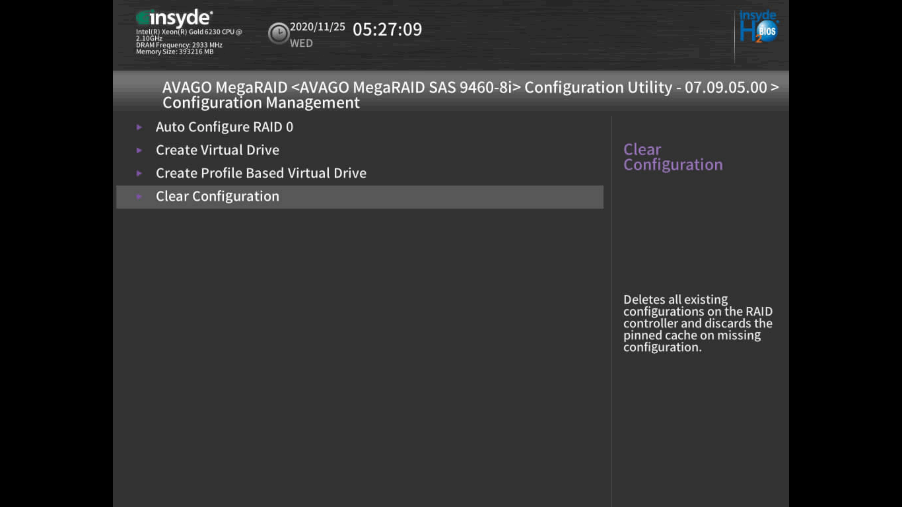The image size is (902, 507).
Task: Choose the Clear Configuration menu entry
Action: pyautogui.click(x=217, y=196)
